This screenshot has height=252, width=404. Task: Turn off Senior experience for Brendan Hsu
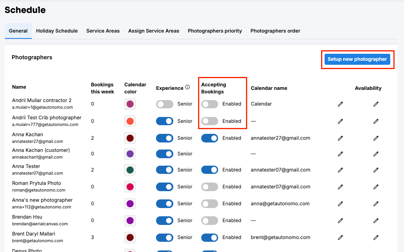coord(165,221)
